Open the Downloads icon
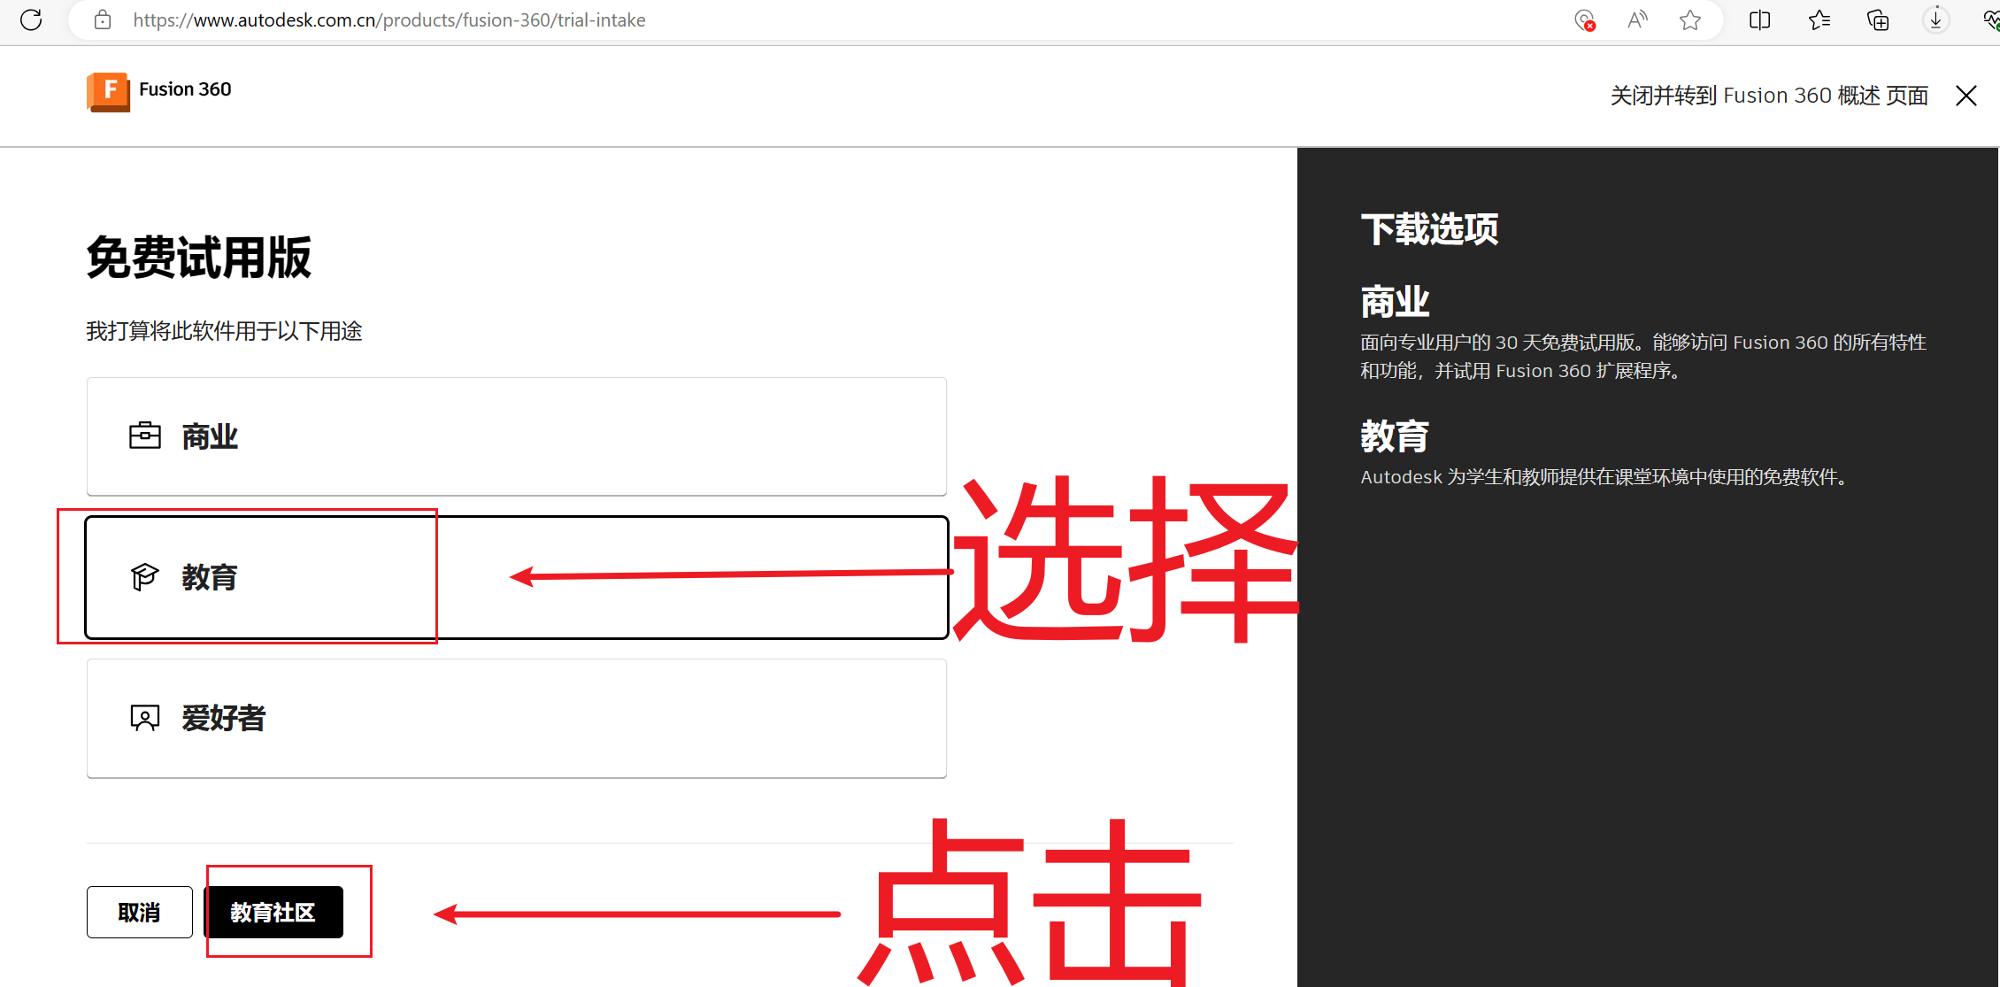2000x987 pixels. point(1936,19)
